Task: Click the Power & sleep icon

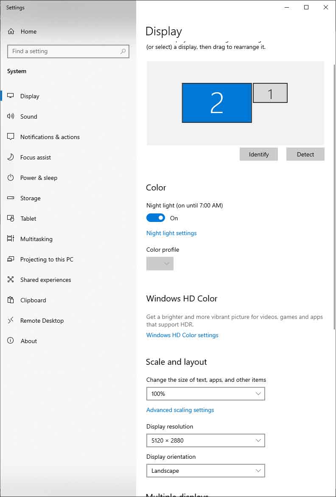Action: pos(11,178)
